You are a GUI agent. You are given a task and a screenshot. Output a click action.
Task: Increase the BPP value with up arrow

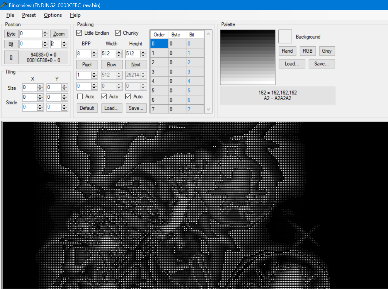94,52
